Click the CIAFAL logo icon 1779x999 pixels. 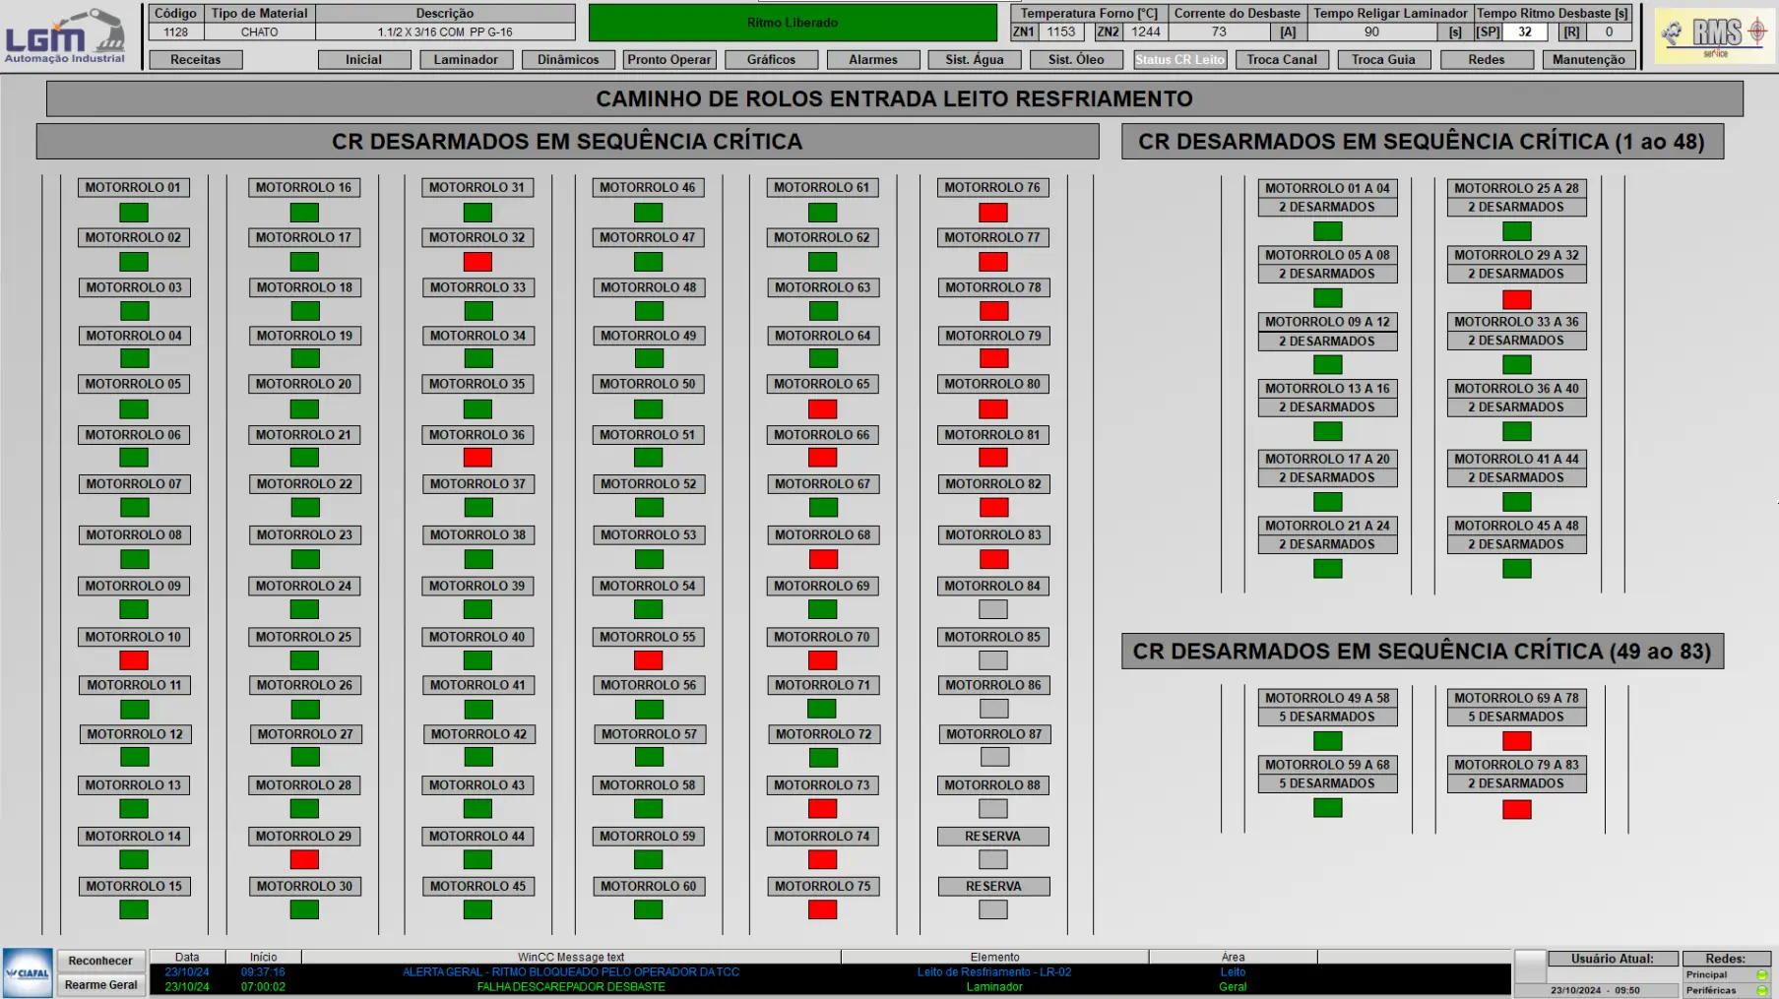[x=28, y=972]
